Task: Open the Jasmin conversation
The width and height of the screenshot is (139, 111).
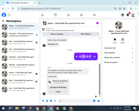Action: 19,74
